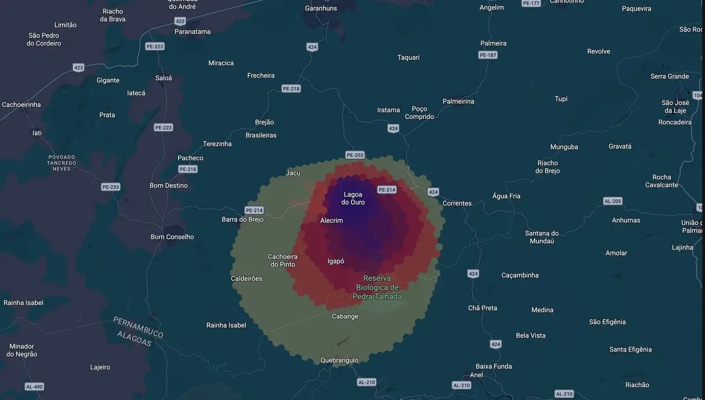Select the Iatecá label
Screen dimensions: 705x400
[x=136, y=93]
